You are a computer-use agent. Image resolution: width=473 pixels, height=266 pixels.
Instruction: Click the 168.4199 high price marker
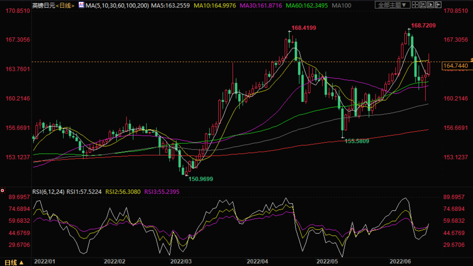[304, 28]
